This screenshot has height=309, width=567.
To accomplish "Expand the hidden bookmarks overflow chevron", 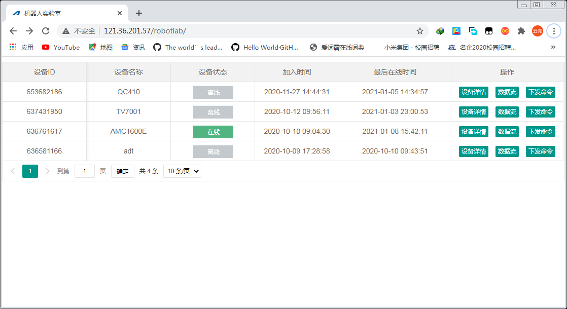I will [553, 47].
